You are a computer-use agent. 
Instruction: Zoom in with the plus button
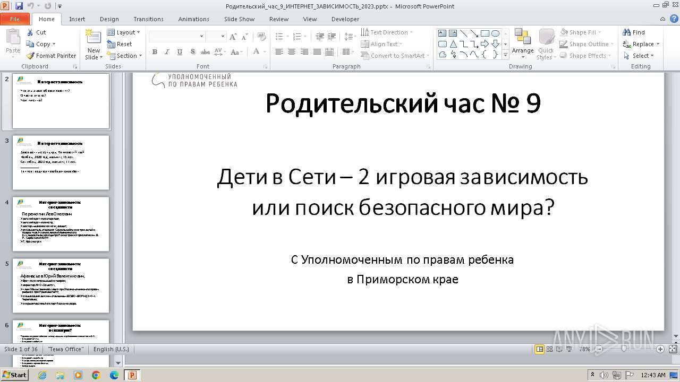[x=660, y=349]
